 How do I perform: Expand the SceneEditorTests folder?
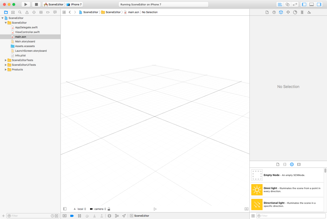(6, 60)
